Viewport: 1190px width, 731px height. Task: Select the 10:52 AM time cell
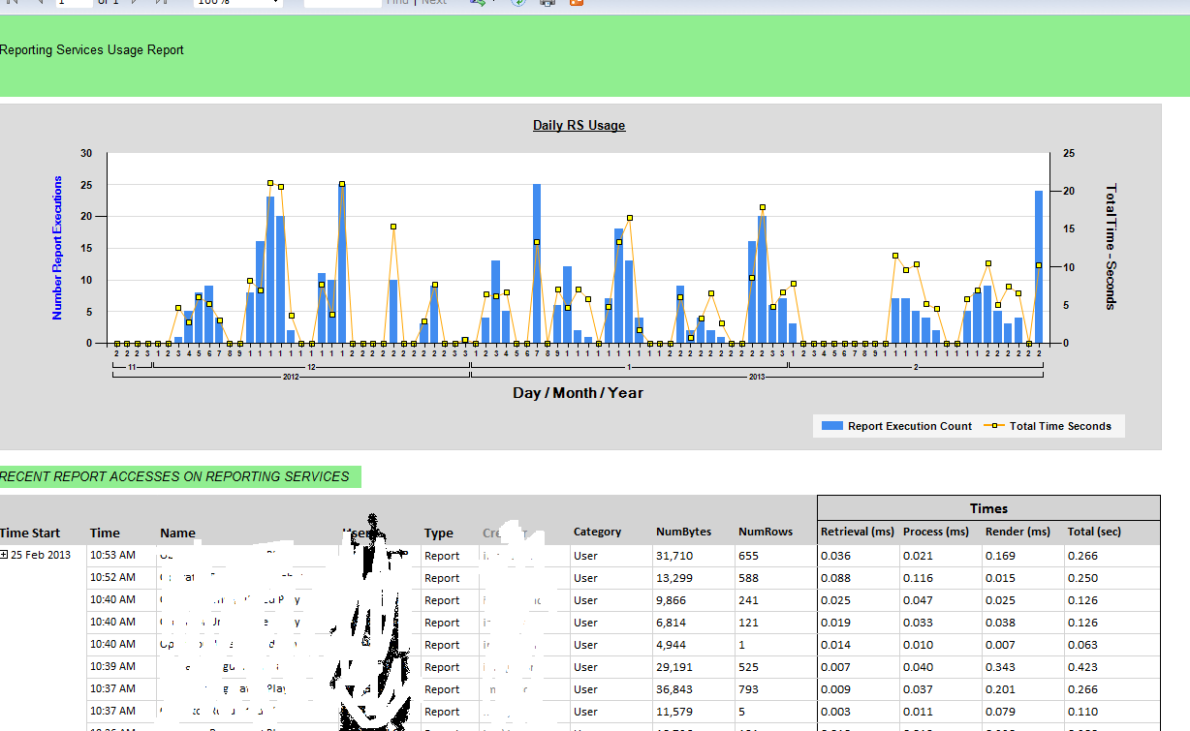coord(112,578)
